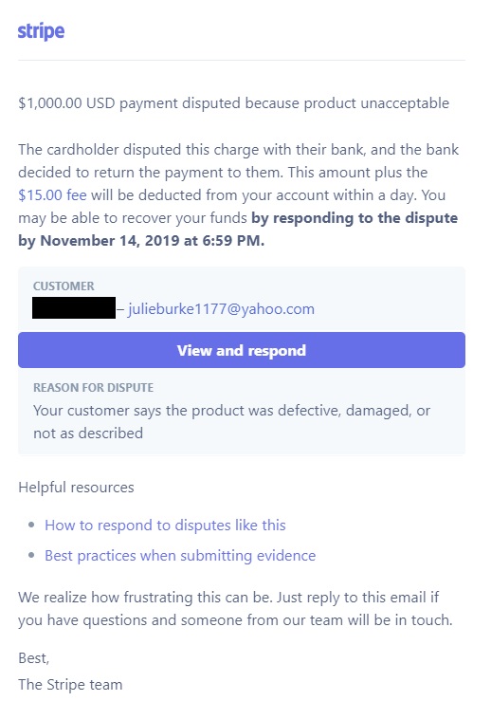The height and width of the screenshot is (701, 491).
Task: Click the Best, closing line
Action: (x=34, y=658)
